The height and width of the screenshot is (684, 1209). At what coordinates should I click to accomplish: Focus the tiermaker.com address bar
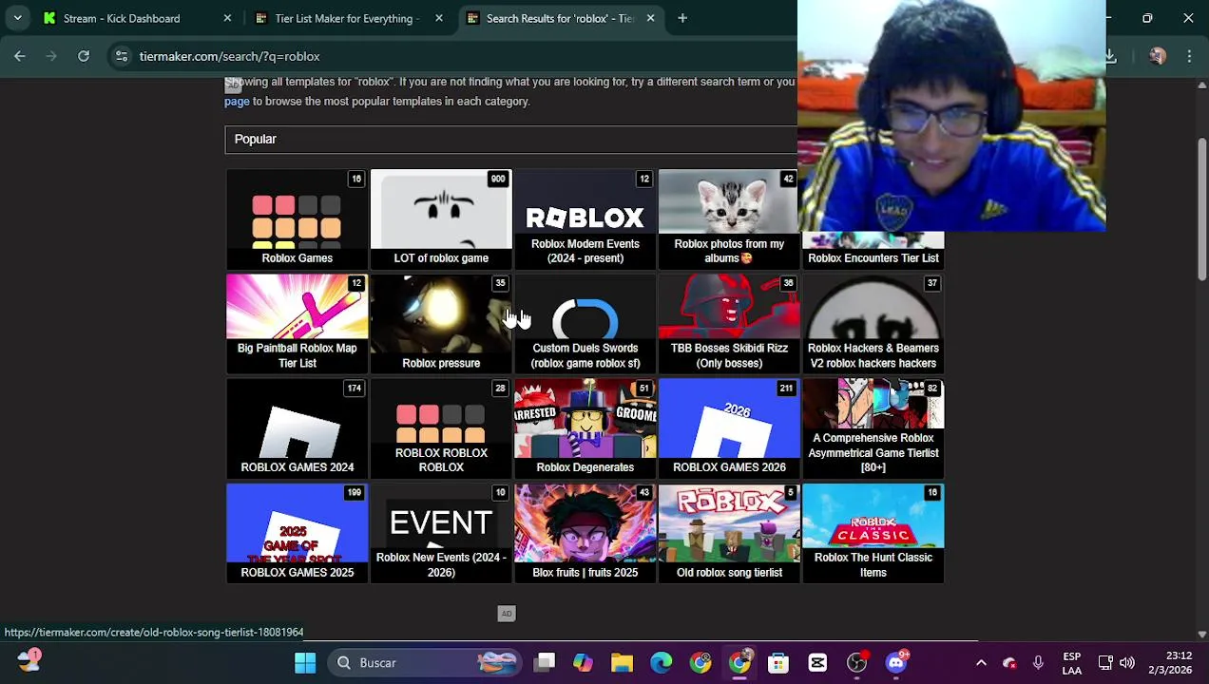pyautogui.click(x=456, y=56)
